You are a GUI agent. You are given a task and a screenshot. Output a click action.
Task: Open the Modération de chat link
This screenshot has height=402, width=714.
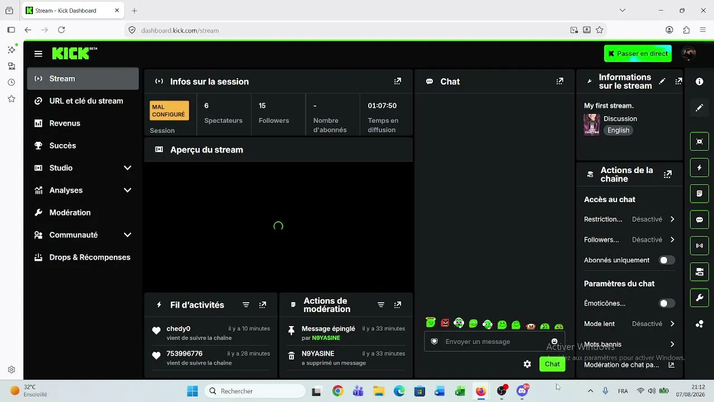pos(630,365)
